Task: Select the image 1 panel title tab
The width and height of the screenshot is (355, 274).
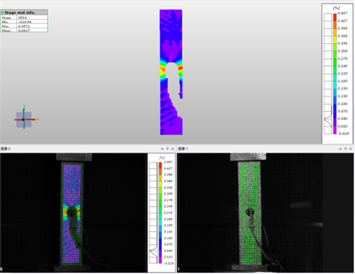Action: point(183,148)
